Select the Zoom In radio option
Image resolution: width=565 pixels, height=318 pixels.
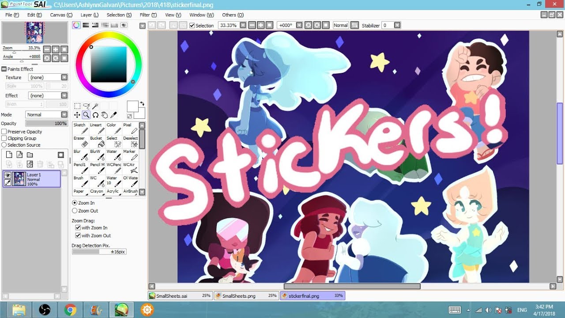(x=75, y=203)
